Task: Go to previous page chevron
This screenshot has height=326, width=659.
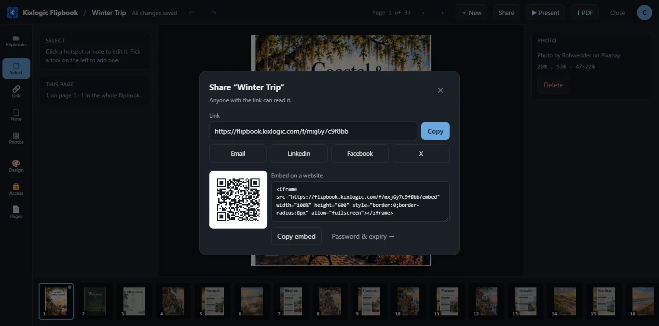Action: [x=423, y=13]
